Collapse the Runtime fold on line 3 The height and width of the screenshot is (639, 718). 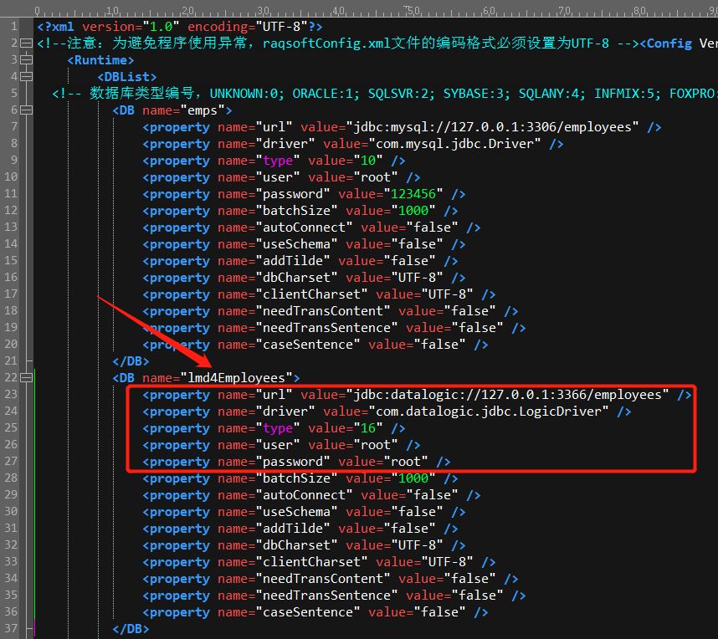(27, 60)
